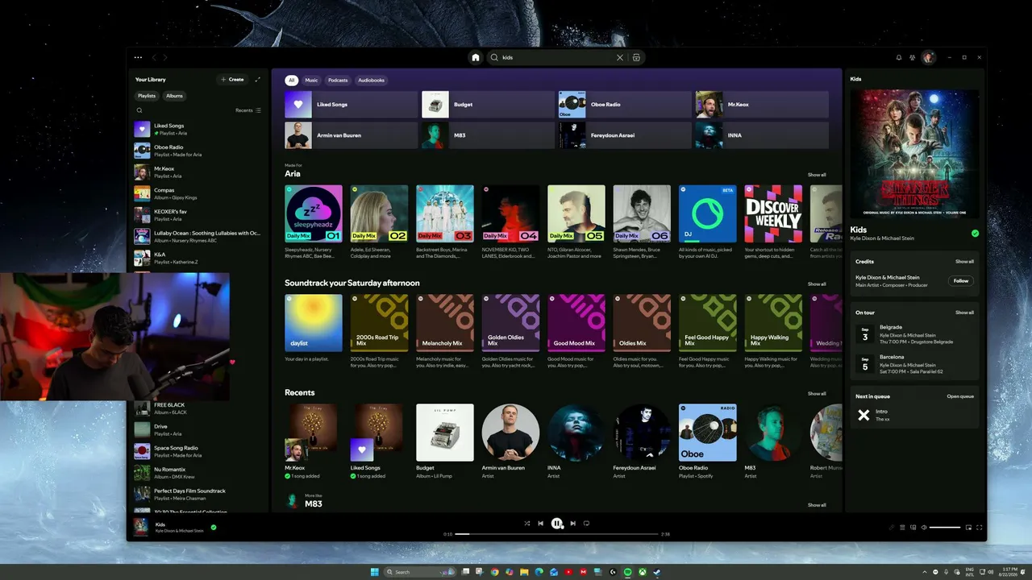
Task: Go to Spotify Home
Action: [x=476, y=57]
